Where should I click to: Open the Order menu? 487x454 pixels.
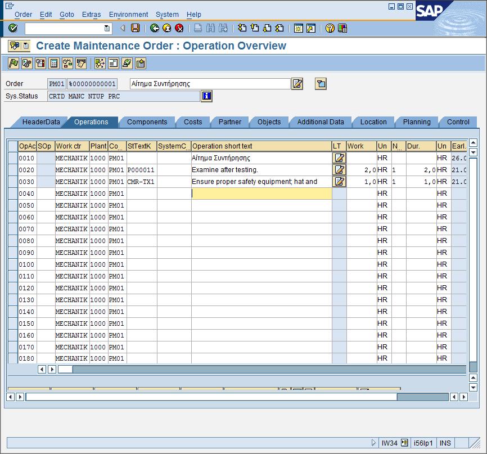tap(23, 15)
